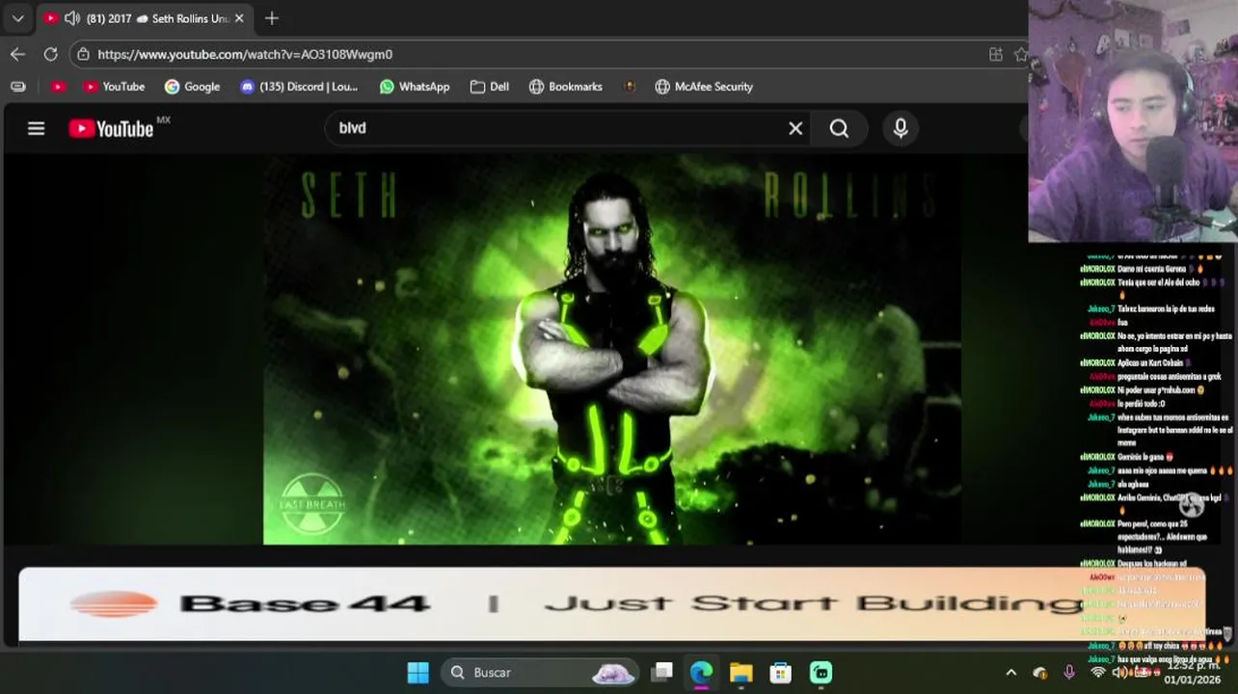
Task: Open Microsoft Edge from taskbar
Action: coord(701,673)
